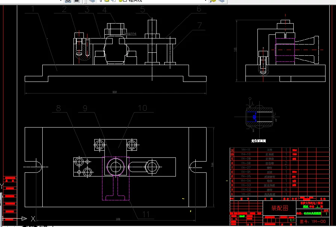
Task: Select the YH-04 part number cell
Action: click(245, 181)
